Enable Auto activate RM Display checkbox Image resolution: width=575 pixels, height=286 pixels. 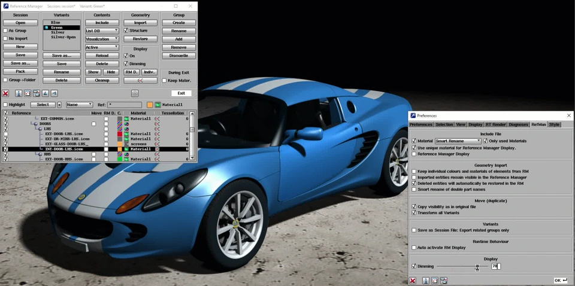point(414,248)
